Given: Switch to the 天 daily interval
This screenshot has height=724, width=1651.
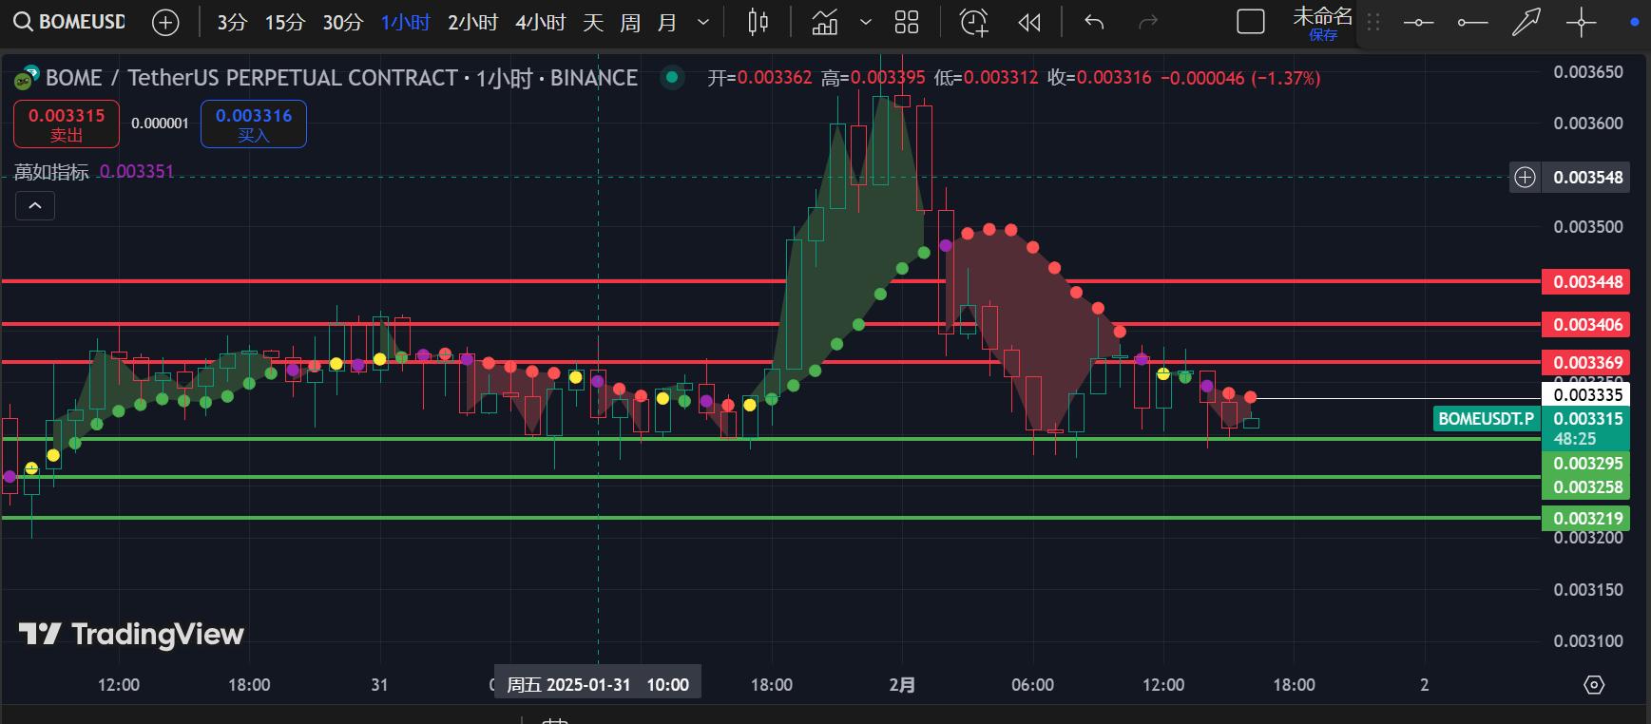Looking at the screenshot, I should 593,22.
